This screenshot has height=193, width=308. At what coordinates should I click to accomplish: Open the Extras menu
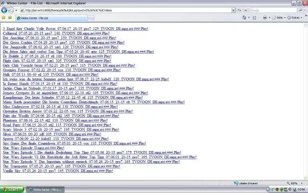click(x=295, y=18)
